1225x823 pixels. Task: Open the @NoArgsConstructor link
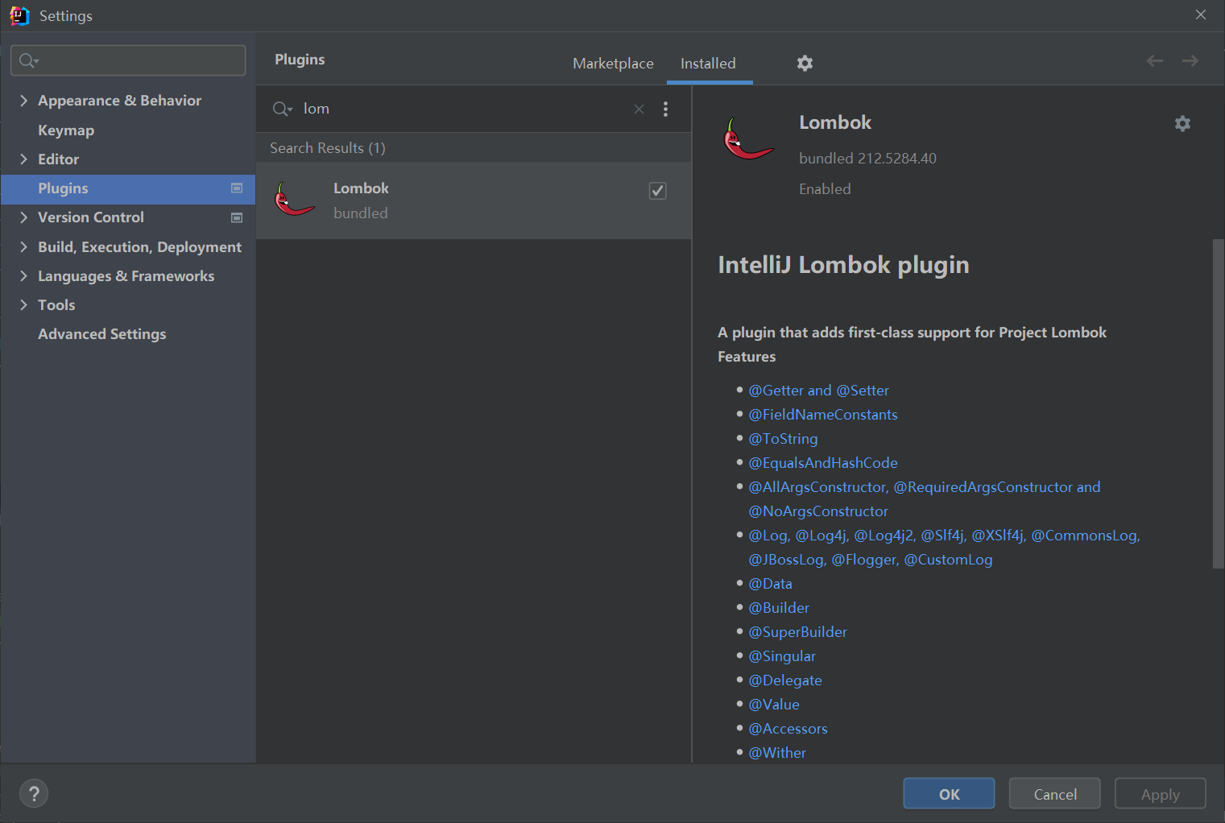point(818,511)
